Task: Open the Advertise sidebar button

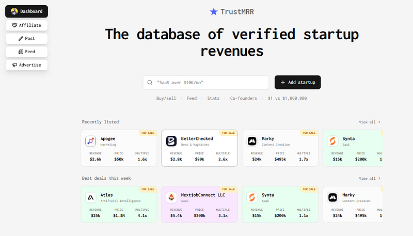Action: point(27,65)
